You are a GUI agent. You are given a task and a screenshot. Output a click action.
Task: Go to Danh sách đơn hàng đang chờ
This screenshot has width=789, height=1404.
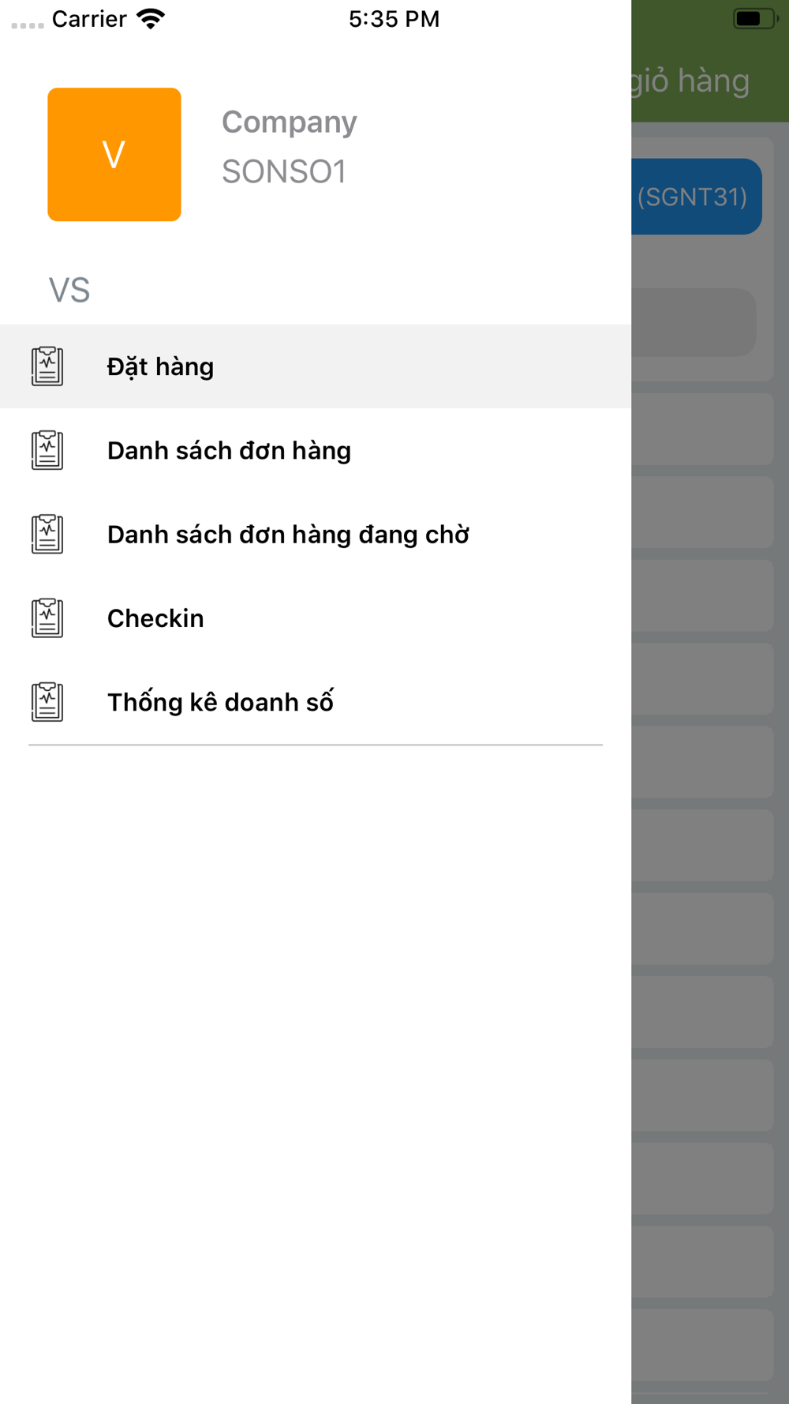pyautogui.click(x=288, y=535)
